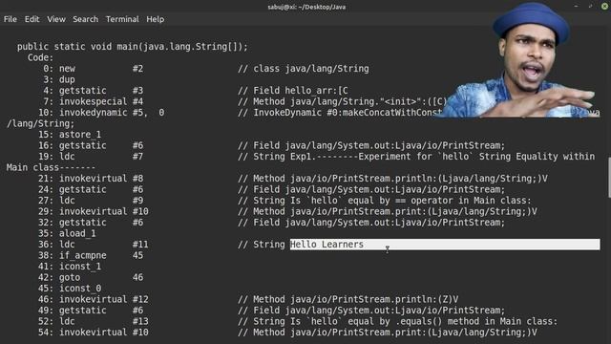
Task: Open the View menu
Action: [x=56, y=19]
